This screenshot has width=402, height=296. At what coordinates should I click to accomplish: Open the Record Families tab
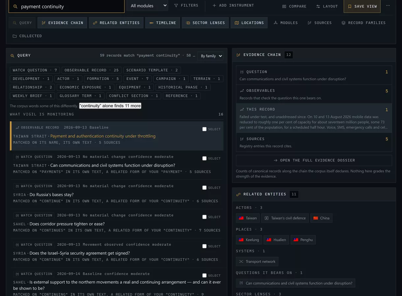point(363,23)
